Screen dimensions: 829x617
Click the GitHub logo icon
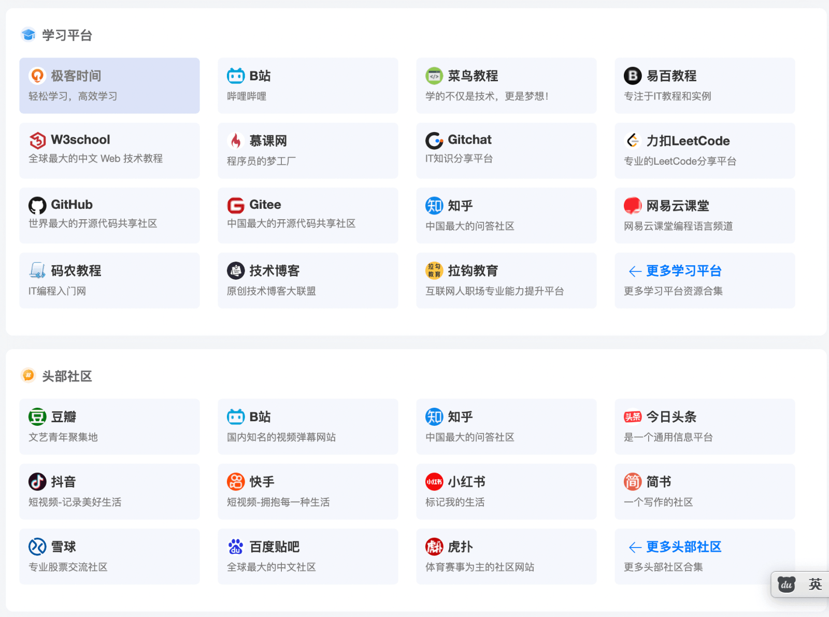point(36,205)
